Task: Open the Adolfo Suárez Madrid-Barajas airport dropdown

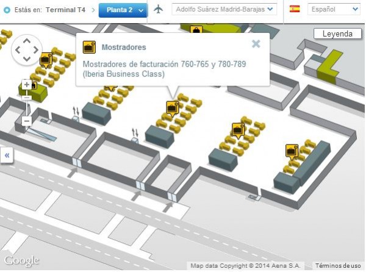Action: point(224,9)
